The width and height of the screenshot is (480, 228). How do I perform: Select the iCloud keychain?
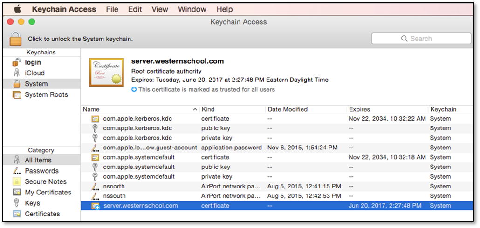coord(41,73)
